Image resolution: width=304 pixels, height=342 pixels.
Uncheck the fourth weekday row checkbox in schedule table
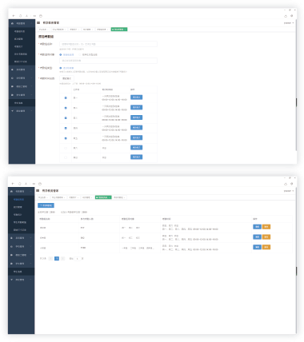(66, 128)
